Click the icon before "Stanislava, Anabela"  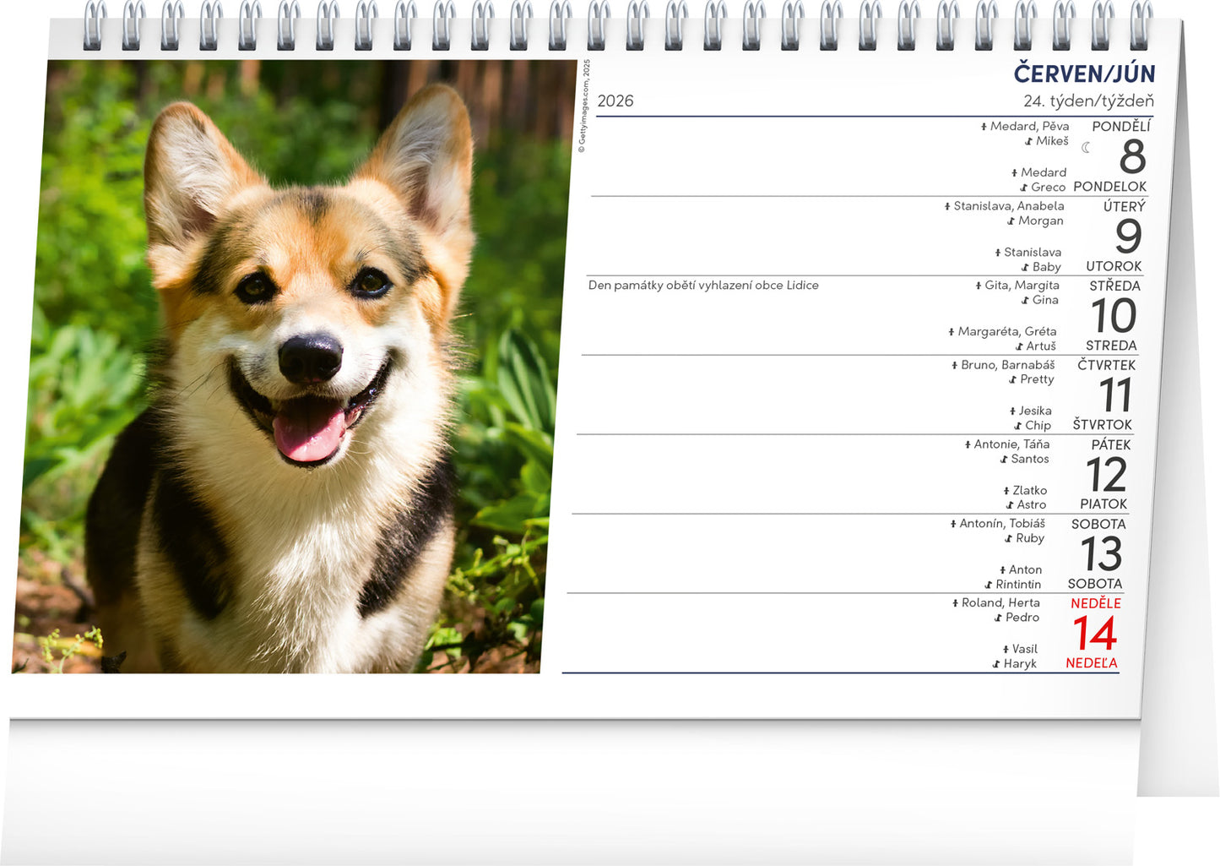tap(947, 207)
